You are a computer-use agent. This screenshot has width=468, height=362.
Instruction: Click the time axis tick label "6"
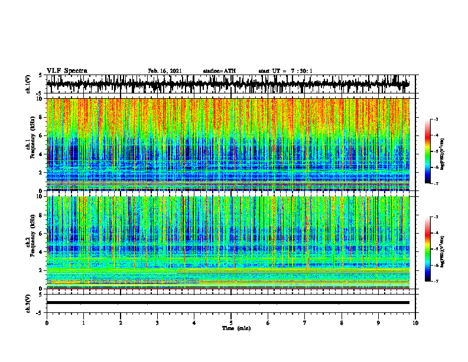pos(268,323)
